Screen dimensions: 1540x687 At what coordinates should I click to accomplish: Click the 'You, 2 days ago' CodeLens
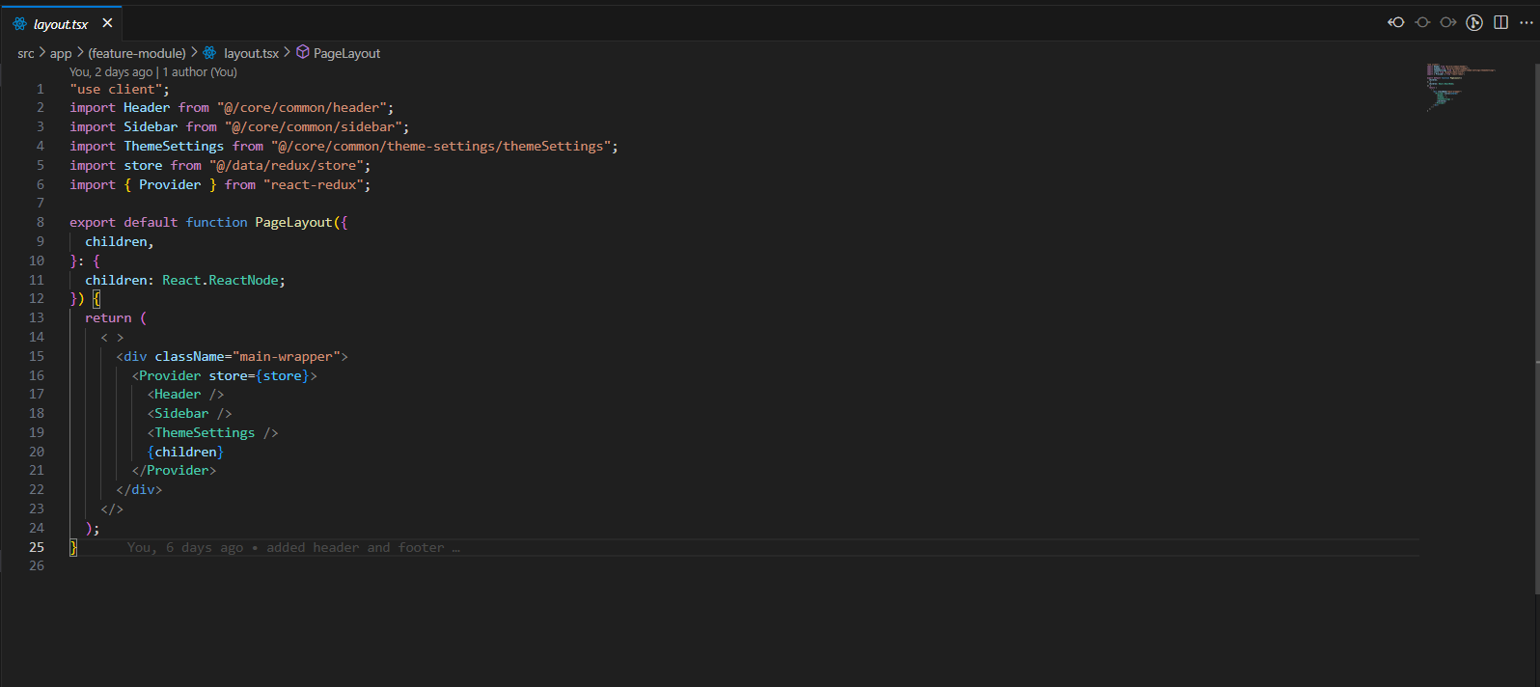(110, 72)
